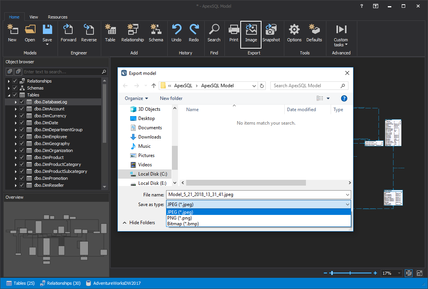
Task: Add a Relationship to model
Action: (132, 33)
